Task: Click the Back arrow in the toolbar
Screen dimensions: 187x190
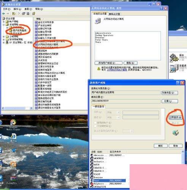Action: tap(3, 14)
